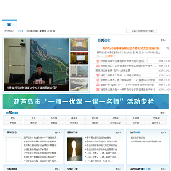Open the 今天是 date link
This screenshot has width=171, height=171.
click(21, 31)
